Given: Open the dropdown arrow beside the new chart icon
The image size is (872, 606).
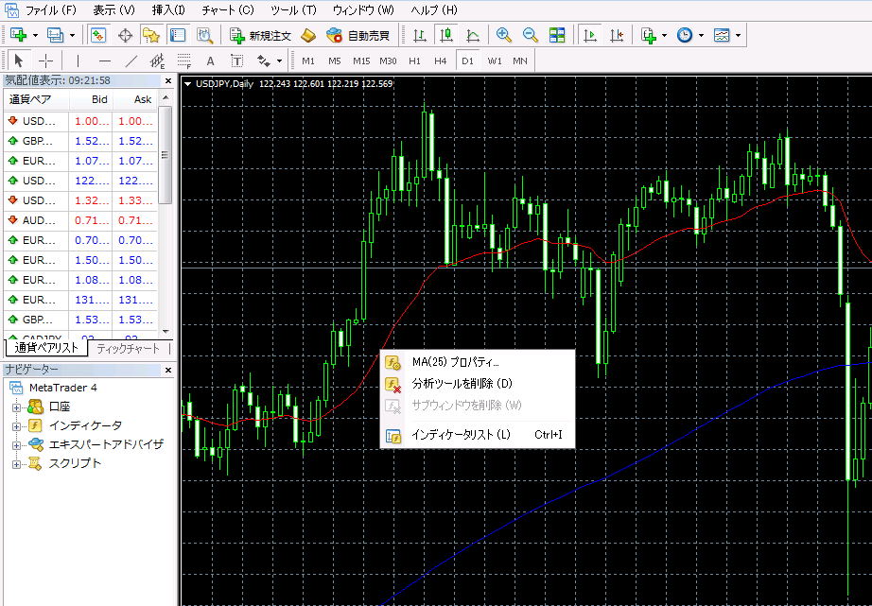Looking at the screenshot, I should [x=35, y=36].
